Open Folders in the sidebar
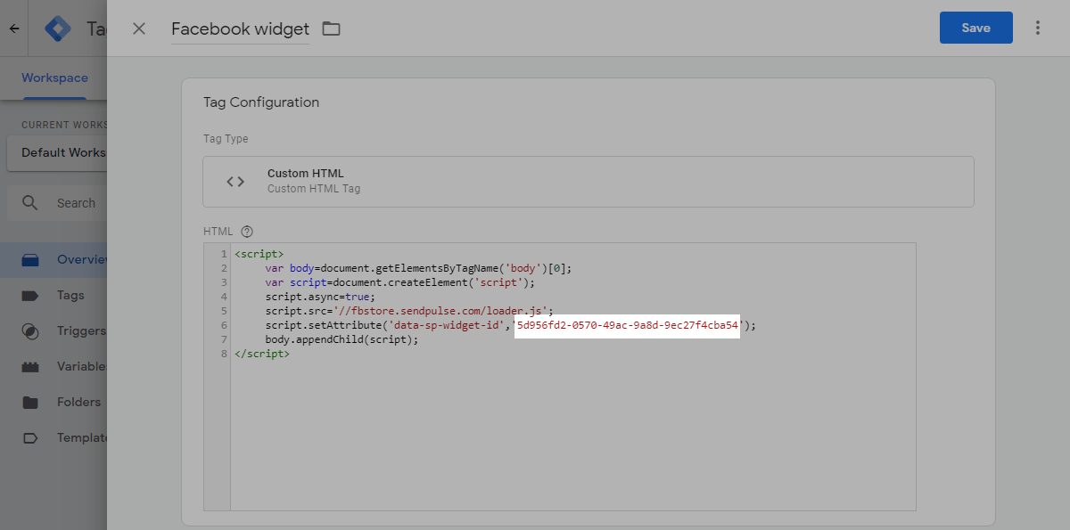 point(53,402)
